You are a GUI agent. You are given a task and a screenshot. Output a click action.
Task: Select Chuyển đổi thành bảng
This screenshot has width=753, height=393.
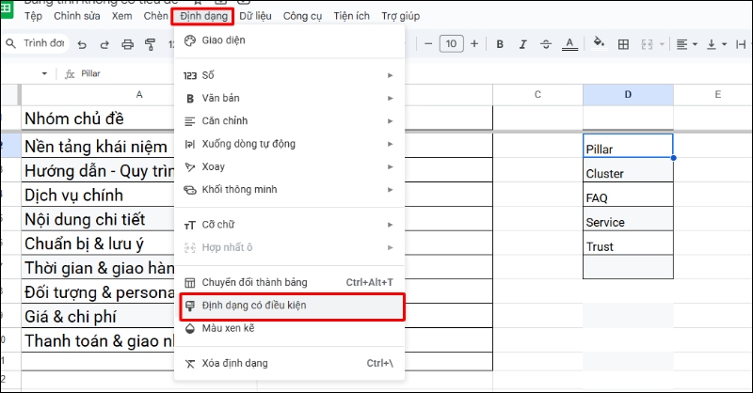(290, 282)
